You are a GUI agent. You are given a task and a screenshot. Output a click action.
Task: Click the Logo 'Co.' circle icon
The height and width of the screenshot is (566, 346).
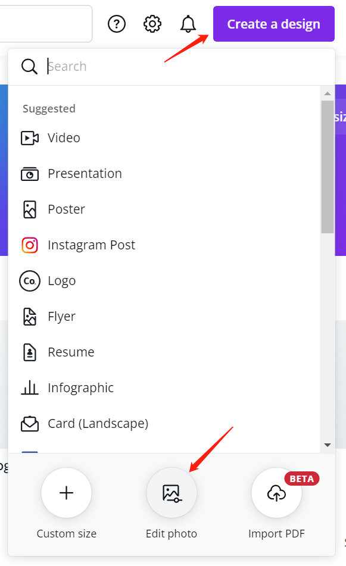coord(30,281)
